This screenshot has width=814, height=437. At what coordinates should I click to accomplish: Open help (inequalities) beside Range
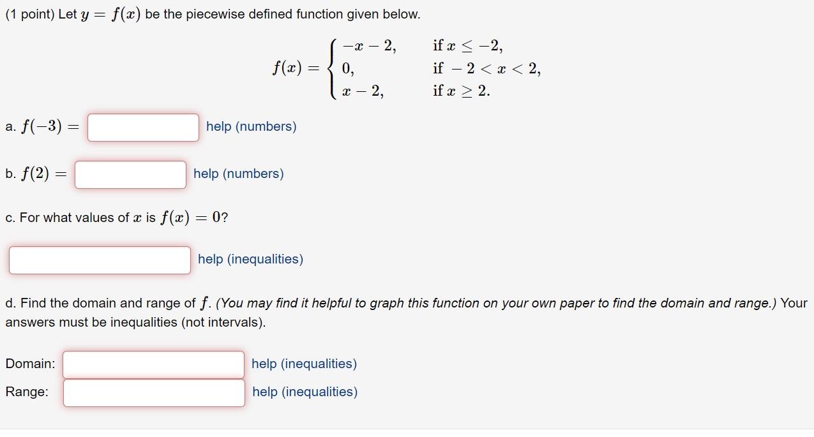click(304, 392)
